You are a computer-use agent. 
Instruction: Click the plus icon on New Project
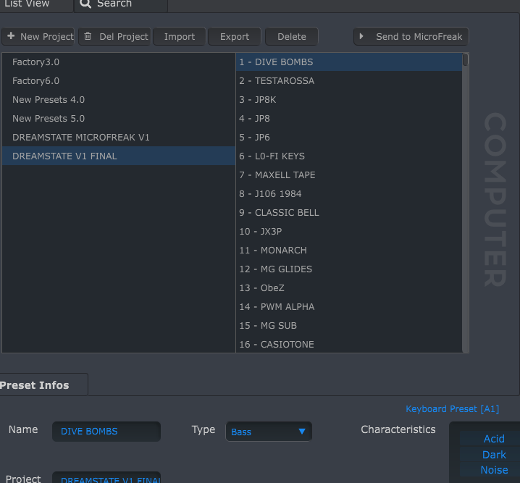coord(11,35)
